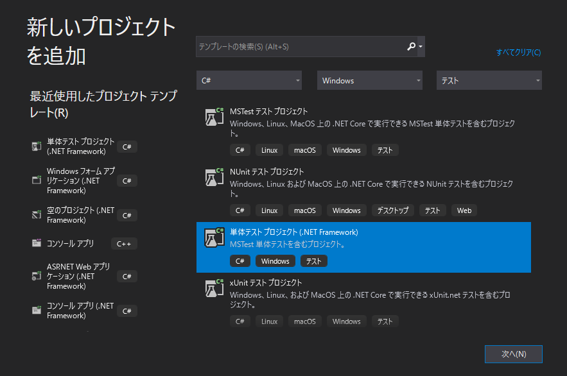567x376 pixels.
Task: Click the search magnifier icon
Action: click(412, 46)
